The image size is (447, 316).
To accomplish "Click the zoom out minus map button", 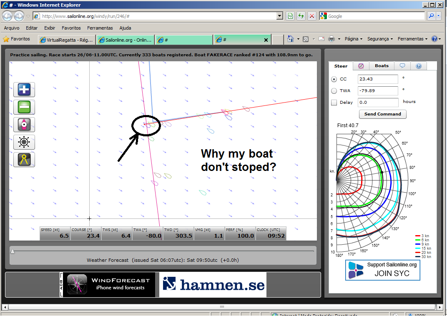I will tap(24, 107).
